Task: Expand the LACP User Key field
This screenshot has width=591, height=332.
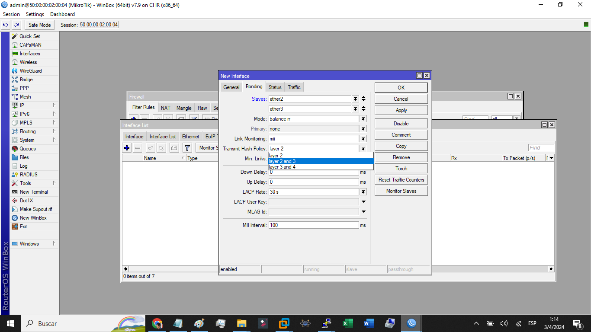Action: (363, 202)
